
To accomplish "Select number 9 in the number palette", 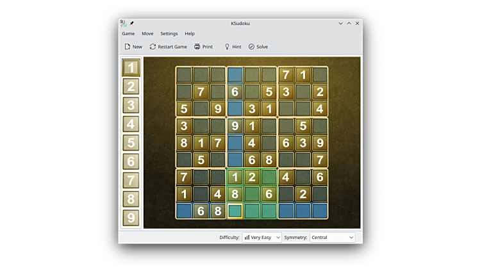I will (131, 218).
